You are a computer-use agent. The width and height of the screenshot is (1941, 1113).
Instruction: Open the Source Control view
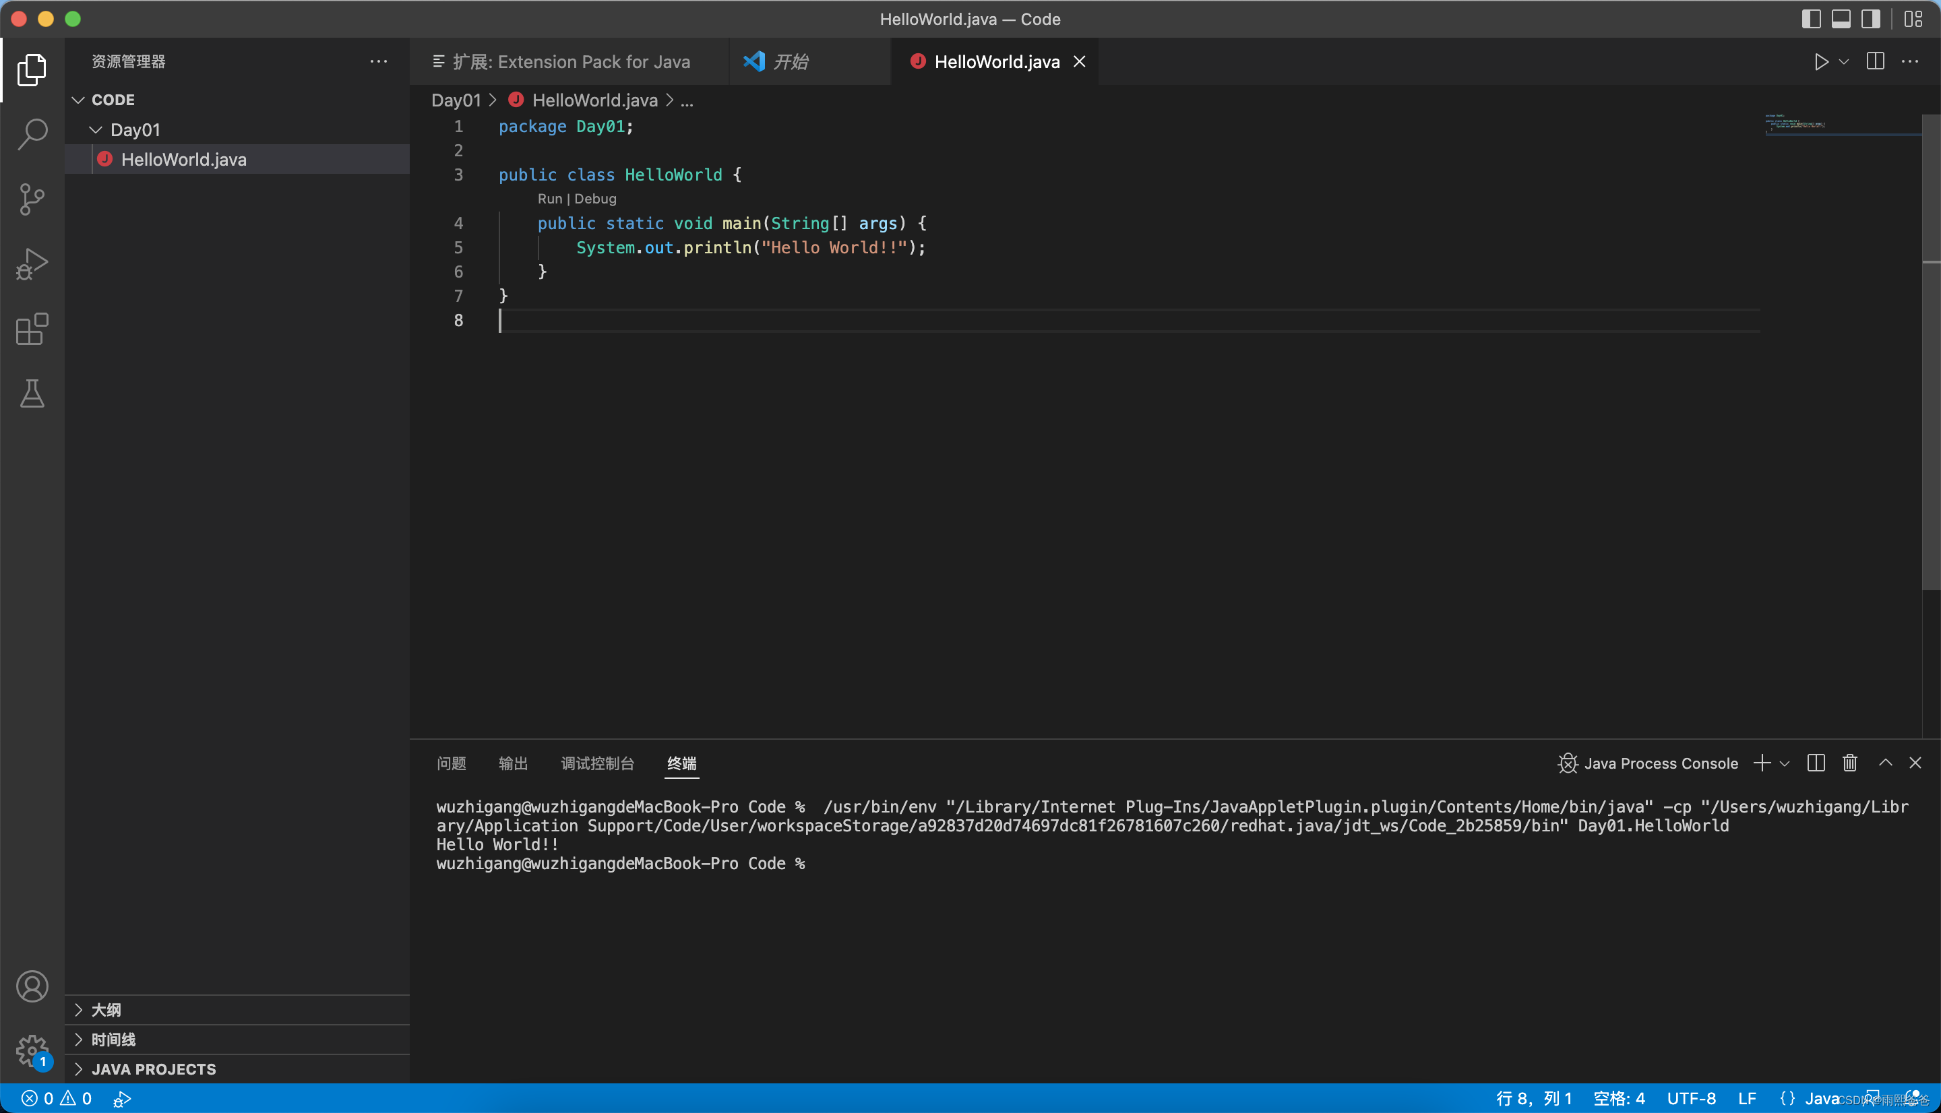(32, 199)
